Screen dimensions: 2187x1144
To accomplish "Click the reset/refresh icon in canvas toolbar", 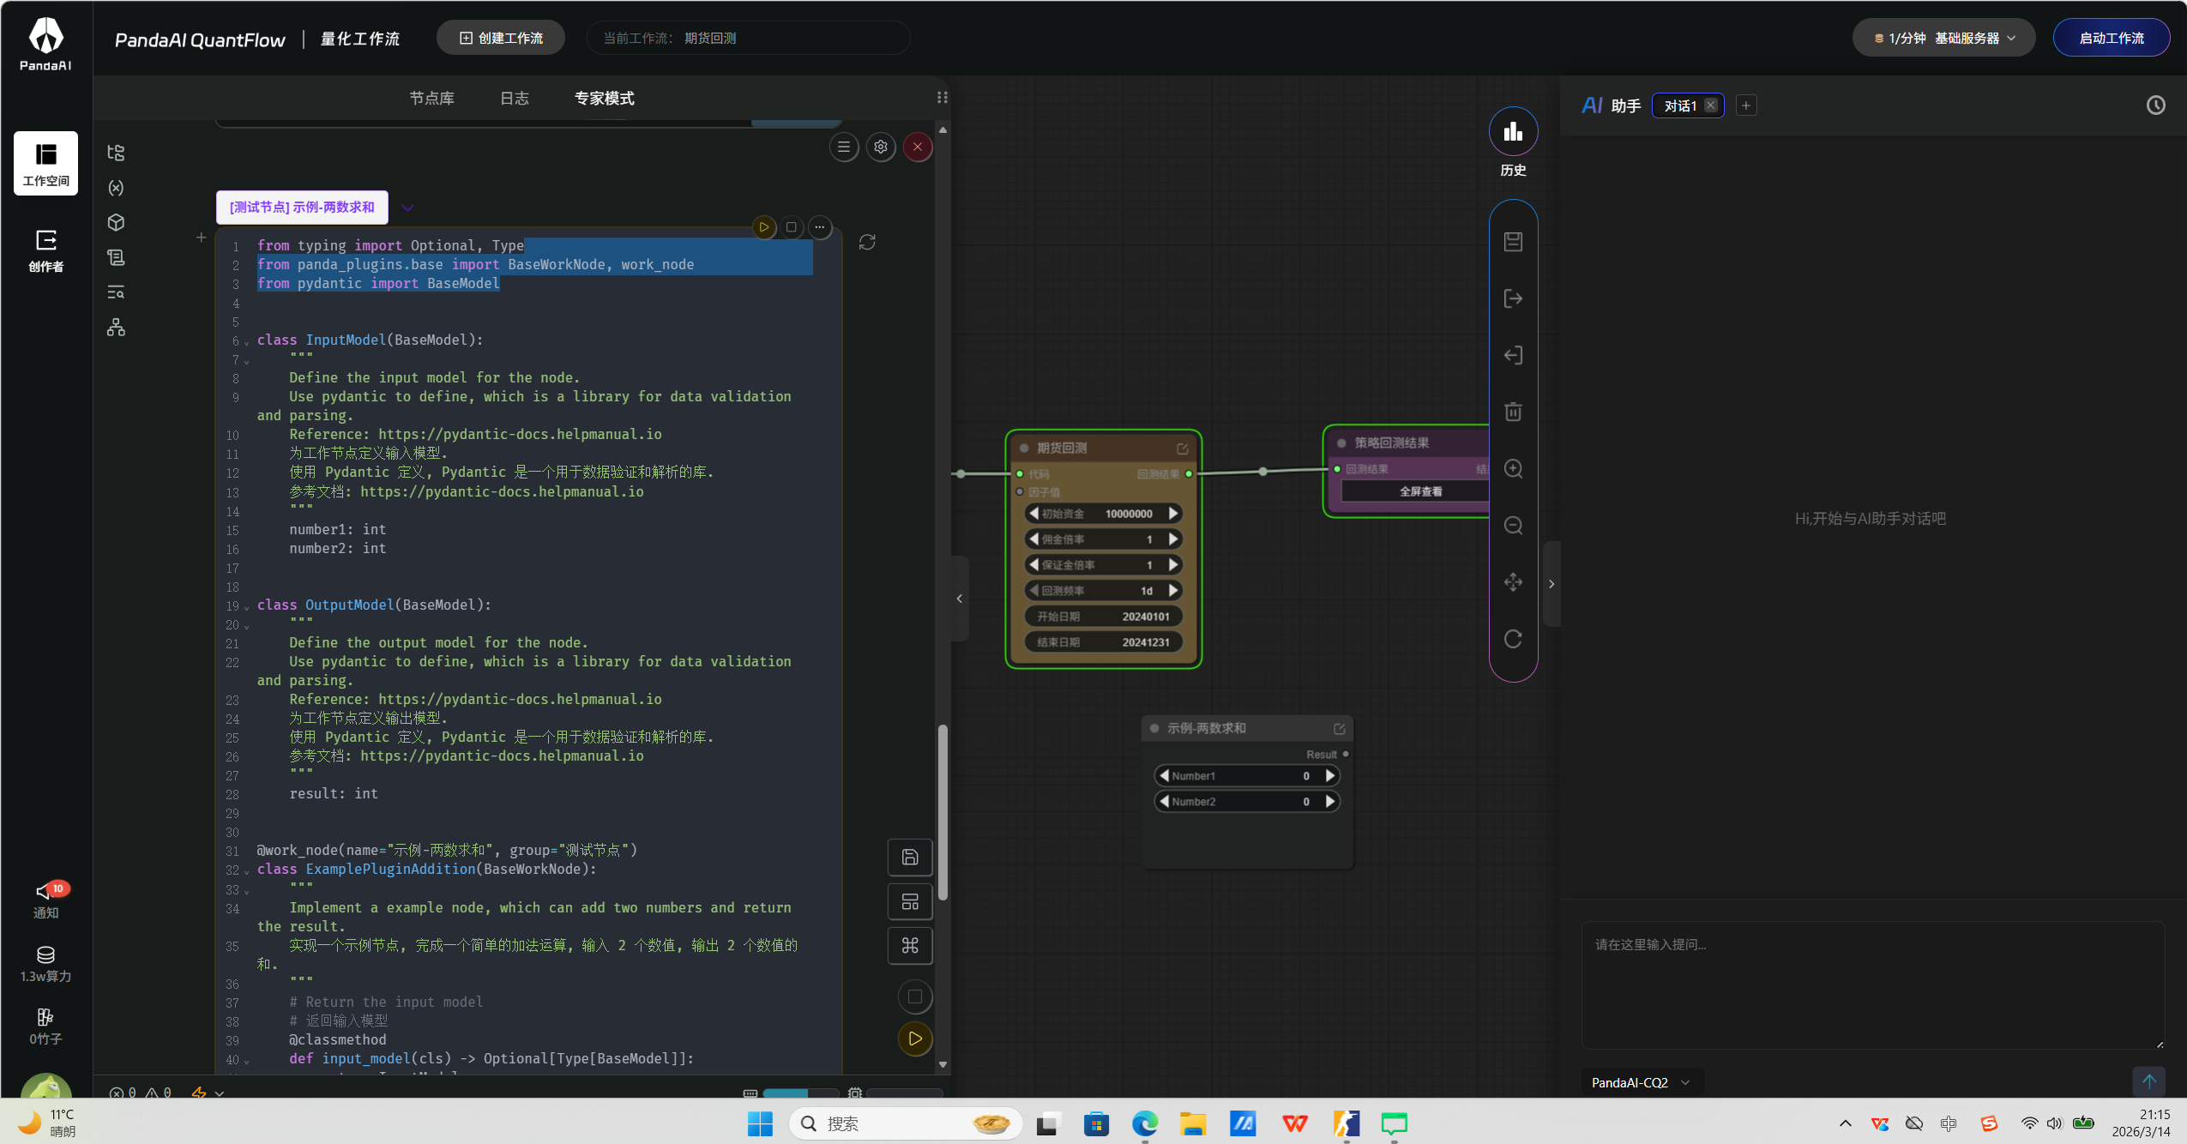I will click(1513, 639).
